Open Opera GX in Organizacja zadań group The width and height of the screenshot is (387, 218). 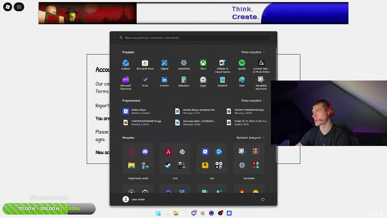(131, 152)
